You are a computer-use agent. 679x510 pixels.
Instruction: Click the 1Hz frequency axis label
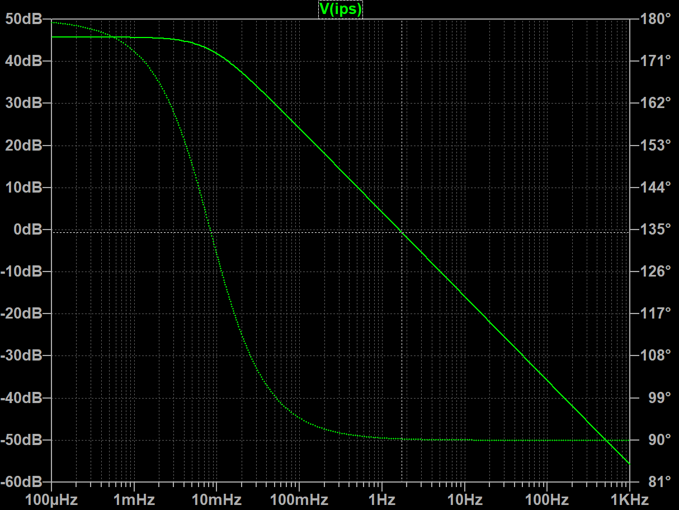(382, 499)
